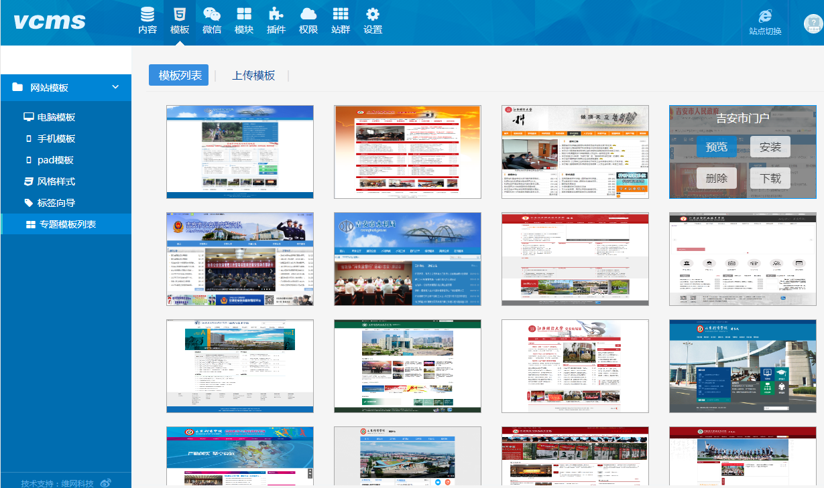Collapse the 网站模板 sidebar section
Viewport: 824px width, 488px height.
click(115, 87)
